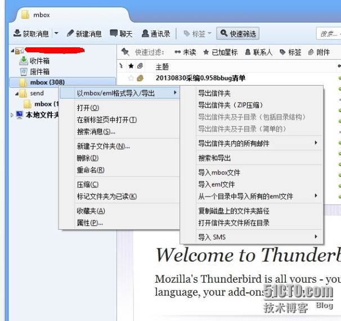Toggle the 快速筛选 quick filter button
Image resolution: width=341 pixels, height=321 pixels.
237,34
